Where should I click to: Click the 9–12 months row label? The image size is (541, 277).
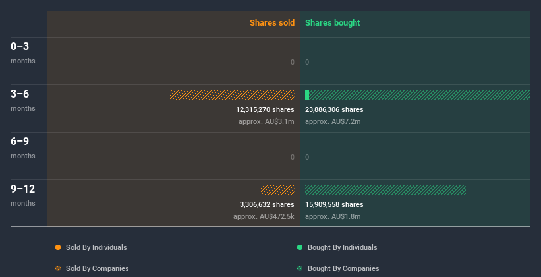click(23, 195)
